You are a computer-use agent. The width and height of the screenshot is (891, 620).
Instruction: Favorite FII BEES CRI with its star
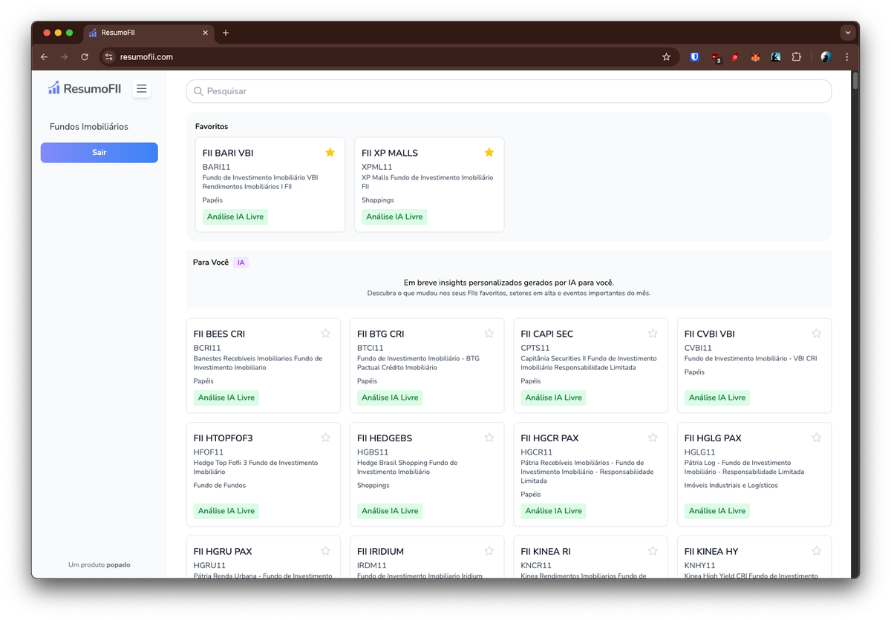click(x=325, y=334)
